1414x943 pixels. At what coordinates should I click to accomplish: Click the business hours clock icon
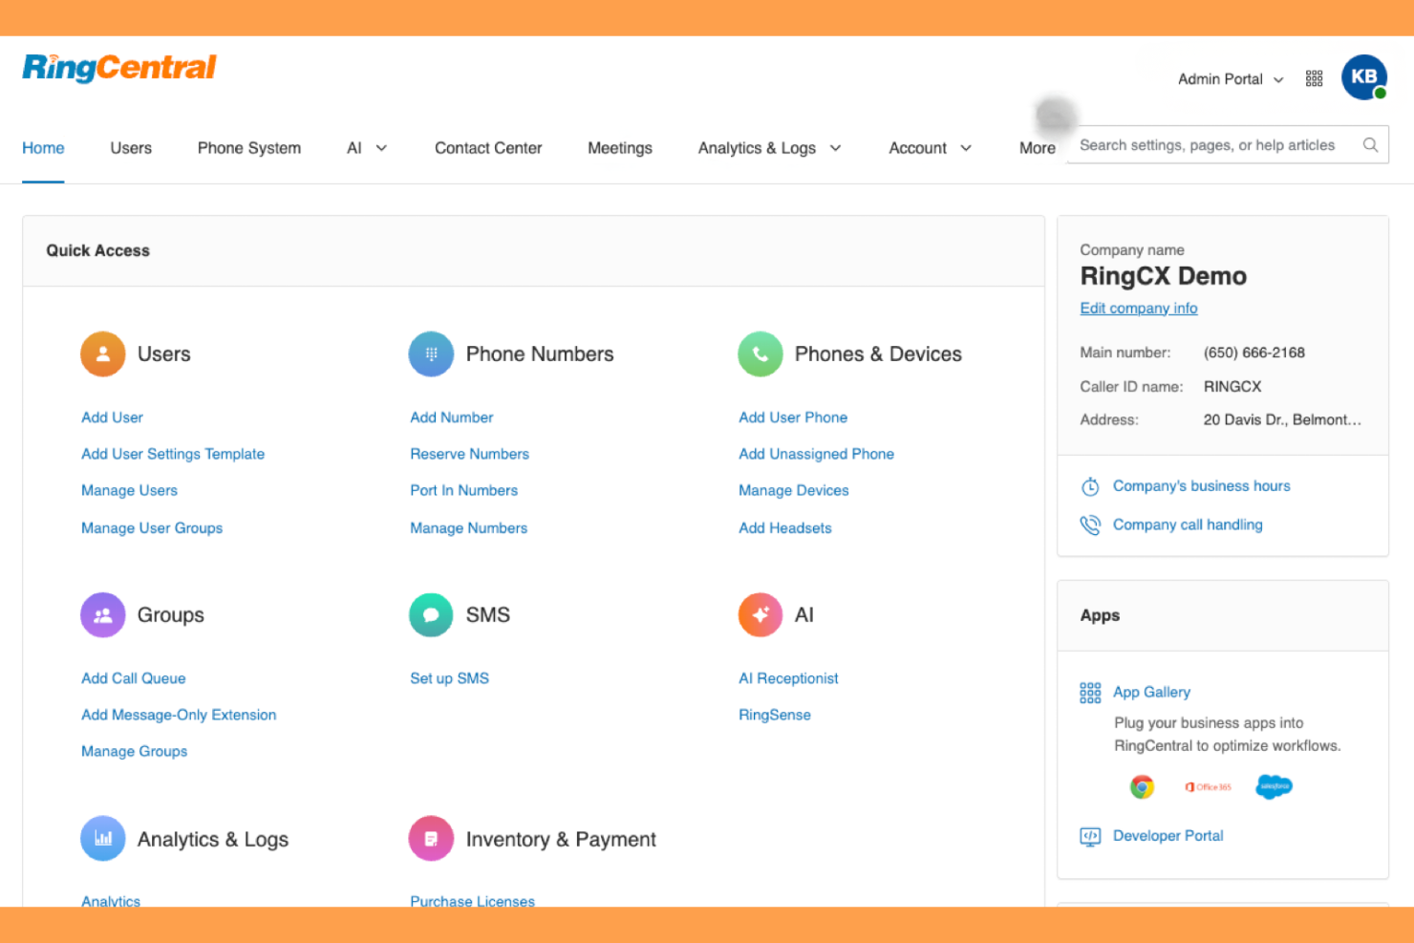point(1090,486)
